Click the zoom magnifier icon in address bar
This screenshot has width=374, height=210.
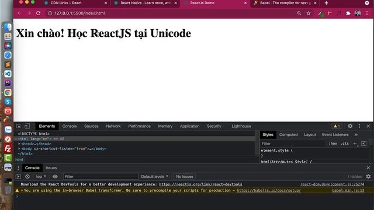[299, 13]
